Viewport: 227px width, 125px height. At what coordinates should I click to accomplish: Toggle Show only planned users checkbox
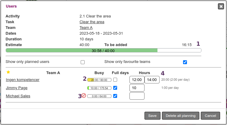82,62
